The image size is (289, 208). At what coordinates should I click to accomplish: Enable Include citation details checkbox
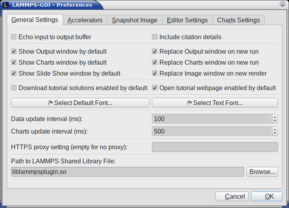(155, 37)
